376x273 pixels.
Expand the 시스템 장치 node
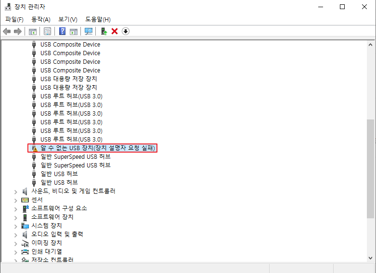point(16,226)
